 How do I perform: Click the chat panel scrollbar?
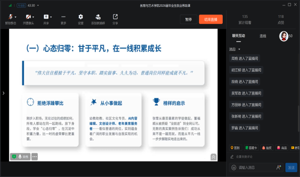[x=299, y=118]
